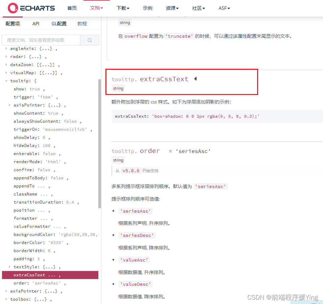
Task: Click the search magnifier icon
Action: click(x=90, y=40)
